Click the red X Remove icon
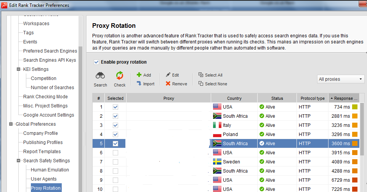367x192 pixels. (x=168, y=83)
